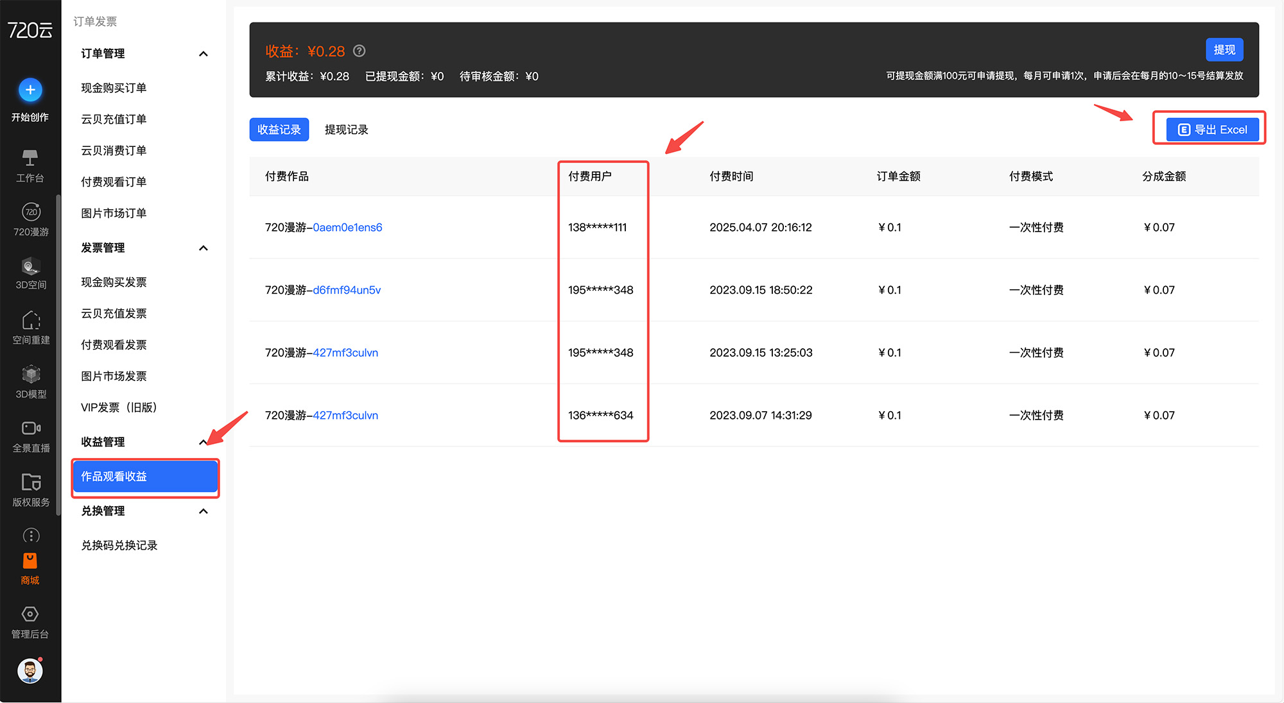
Task: Click the blue plus 开始创作 icon
Action: [x=30, y=90]
